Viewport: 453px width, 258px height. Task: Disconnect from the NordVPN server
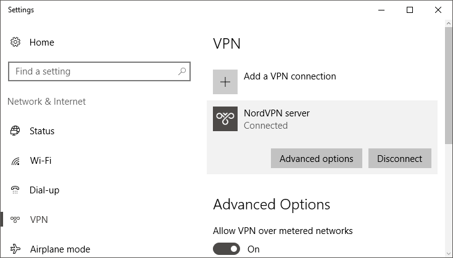click(x=399, y=158)
